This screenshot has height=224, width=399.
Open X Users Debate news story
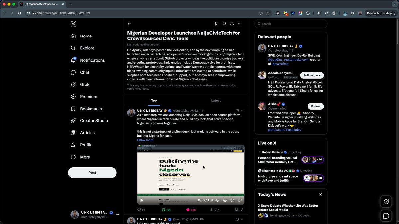[288, 208]
